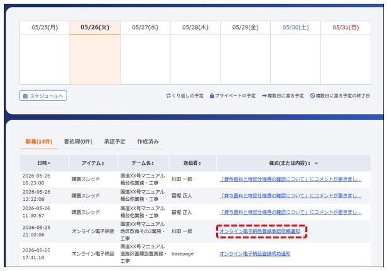Image resolution: width=387 pixels, height=271 pixels.
Task: Click the sender basepage
Action: [x=182, y=254]
